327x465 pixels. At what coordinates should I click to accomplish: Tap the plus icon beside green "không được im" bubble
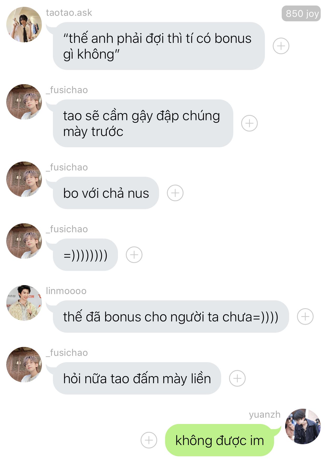pyautogui.click(x=149, y=440)
